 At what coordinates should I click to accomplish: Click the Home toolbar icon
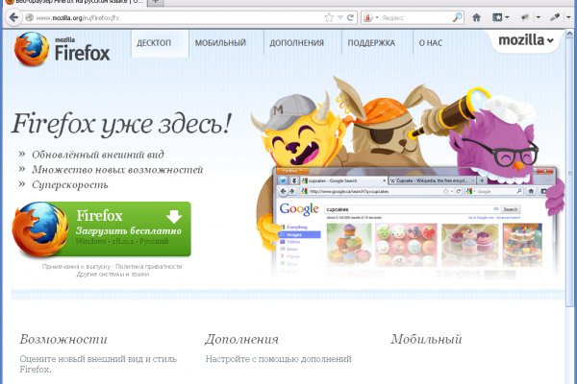point(478,17)
